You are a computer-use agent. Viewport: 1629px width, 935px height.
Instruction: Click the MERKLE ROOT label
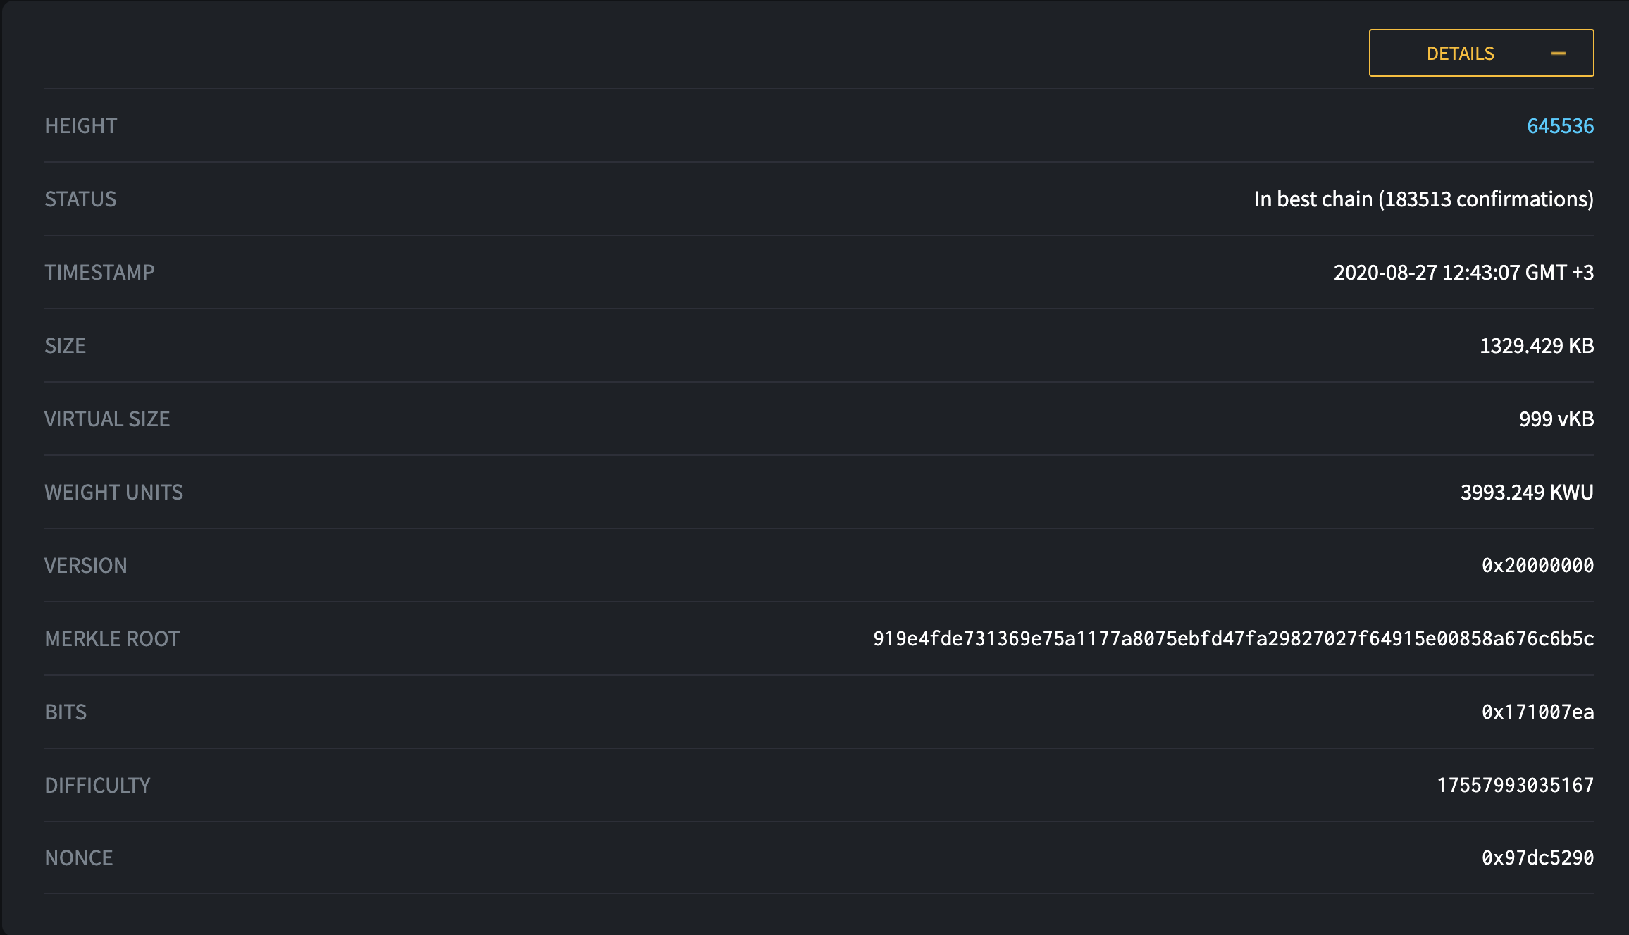(x=112, y=639)
